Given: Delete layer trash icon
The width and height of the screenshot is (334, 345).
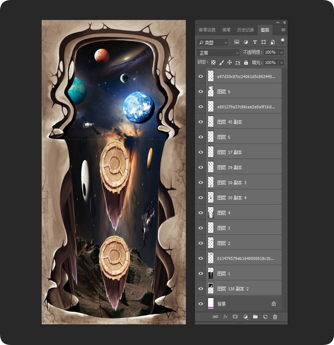Looking at the screenshot, I should coord(275,317).
